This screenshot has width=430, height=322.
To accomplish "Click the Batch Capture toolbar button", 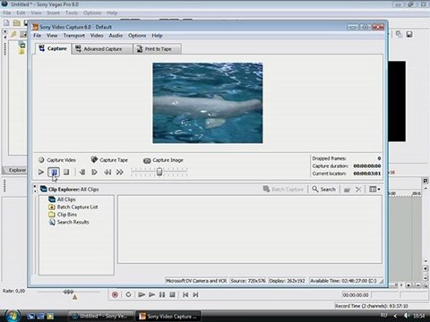I will pyautogui.click(x=283, y=190).
